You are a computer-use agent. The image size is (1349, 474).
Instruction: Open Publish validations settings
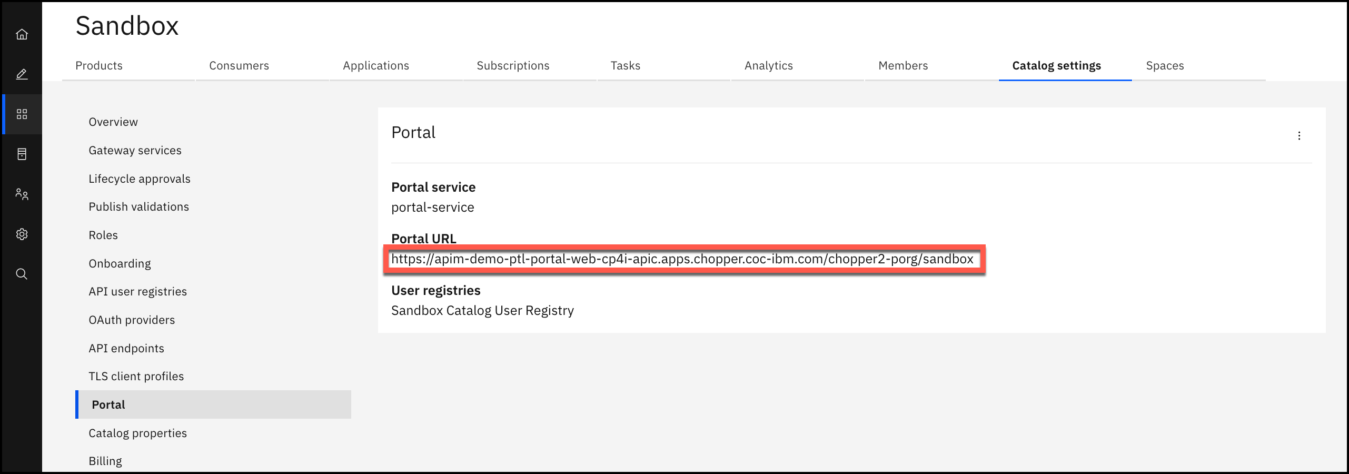click(213, 207)
